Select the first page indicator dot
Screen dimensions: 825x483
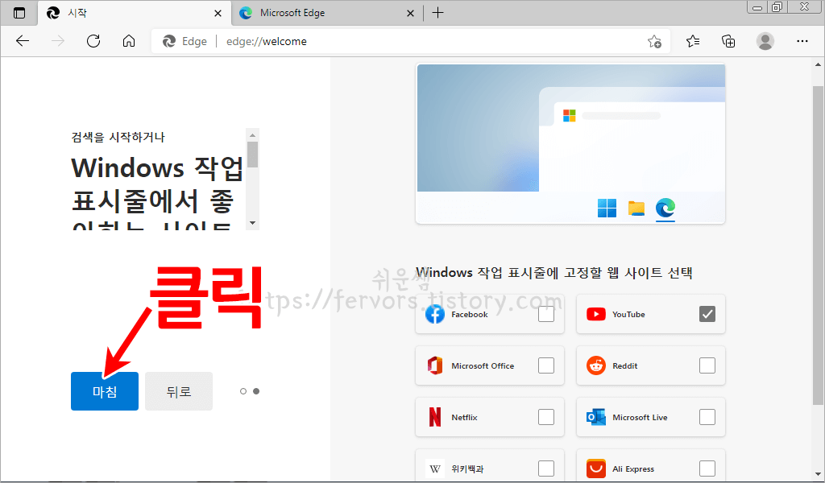[x=243, y=391]
